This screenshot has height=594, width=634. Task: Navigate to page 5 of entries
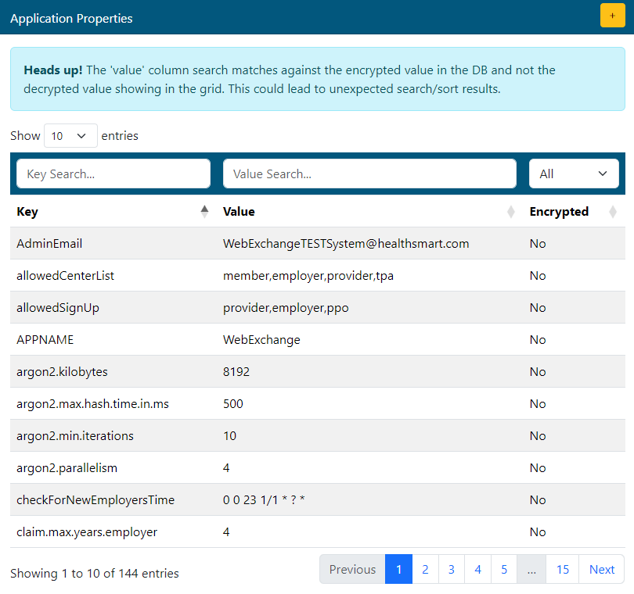[x=504, y=569]
